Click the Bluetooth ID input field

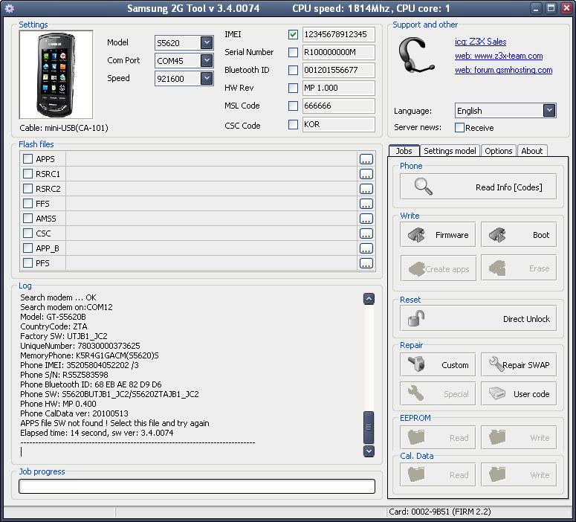pyautogui.click(x=338, y=70)
